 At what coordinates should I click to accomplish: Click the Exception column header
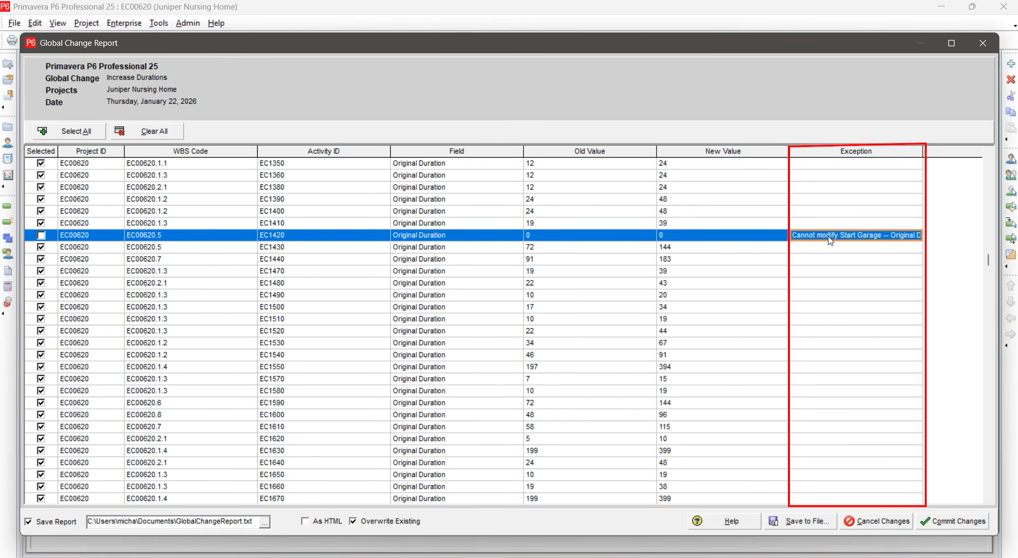[x=856, y=151]
